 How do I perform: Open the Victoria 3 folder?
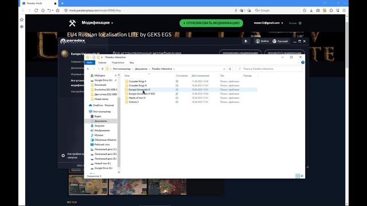tap(134, 102)
